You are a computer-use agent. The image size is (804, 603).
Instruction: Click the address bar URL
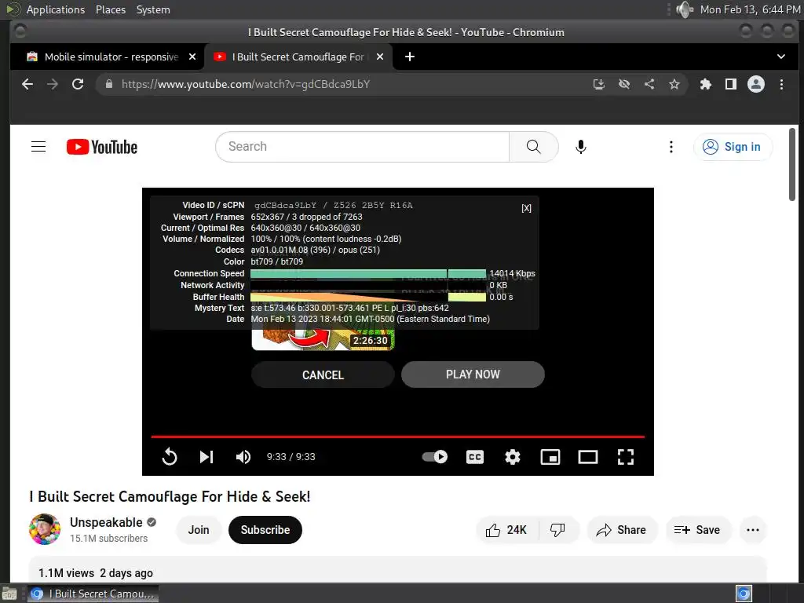[x=246, y=84]
